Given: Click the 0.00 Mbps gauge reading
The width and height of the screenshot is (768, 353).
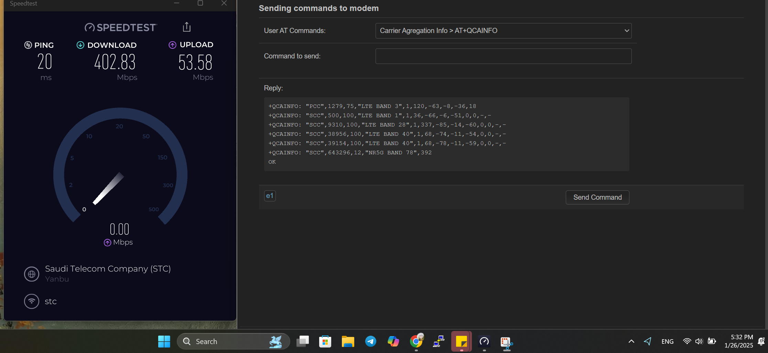Looking at the screenshot, I should pos(119,229).
